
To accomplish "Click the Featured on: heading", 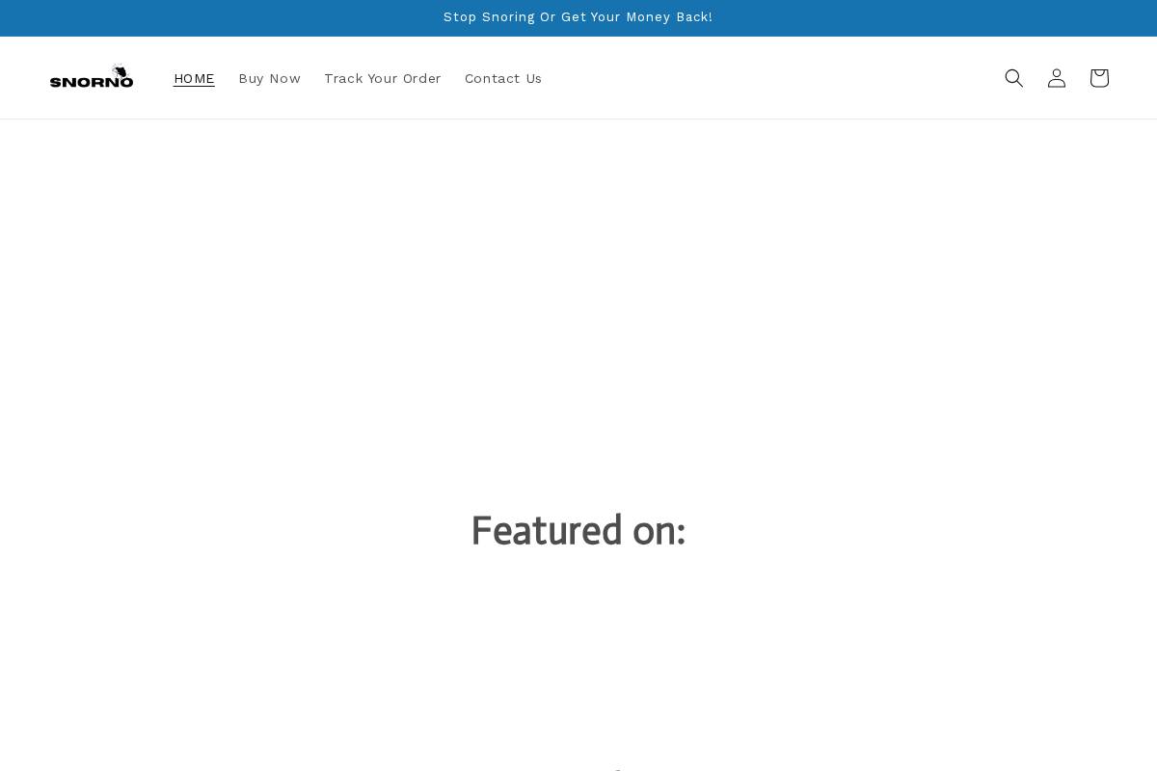I will (x=578, y=531).
